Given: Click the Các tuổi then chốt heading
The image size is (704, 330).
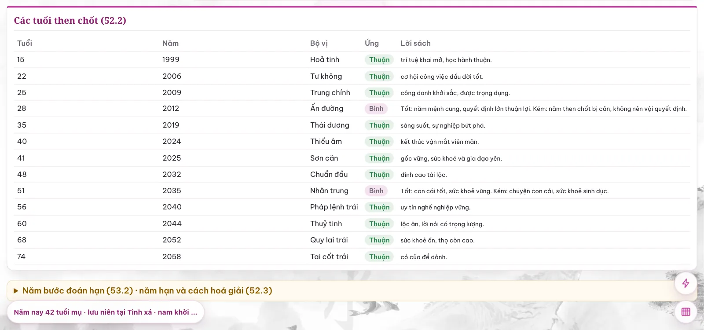Looking at the screenshot, I should tap(70, 21).
